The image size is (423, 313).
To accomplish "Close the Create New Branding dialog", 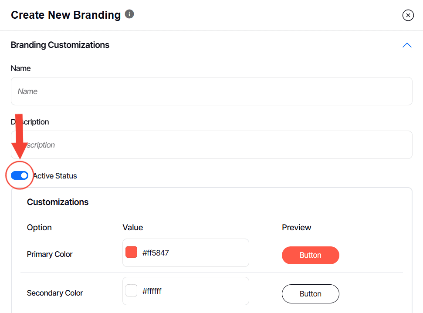I will point(408,16).
